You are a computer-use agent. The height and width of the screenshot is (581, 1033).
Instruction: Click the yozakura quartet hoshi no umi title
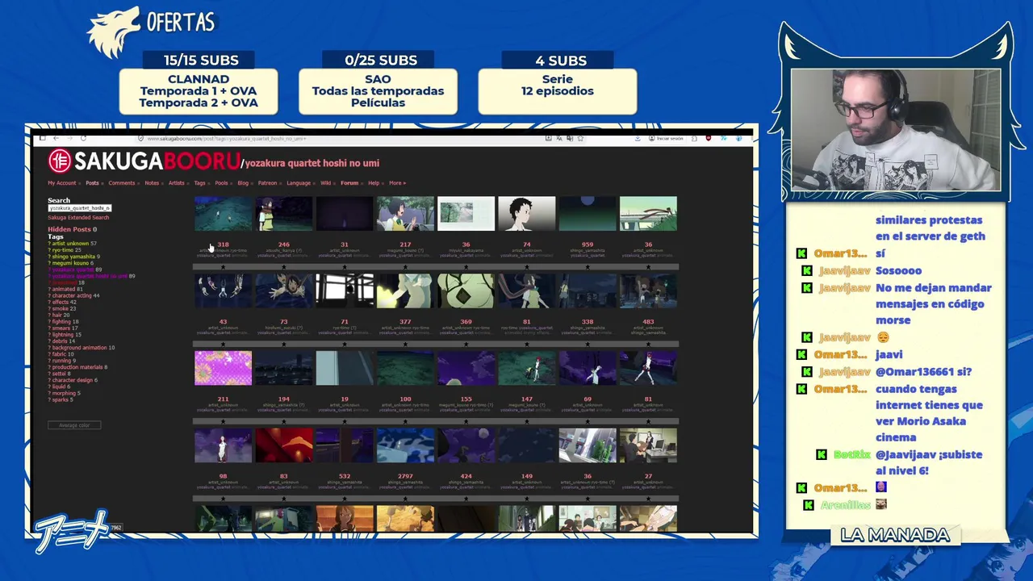coord(312,163)
